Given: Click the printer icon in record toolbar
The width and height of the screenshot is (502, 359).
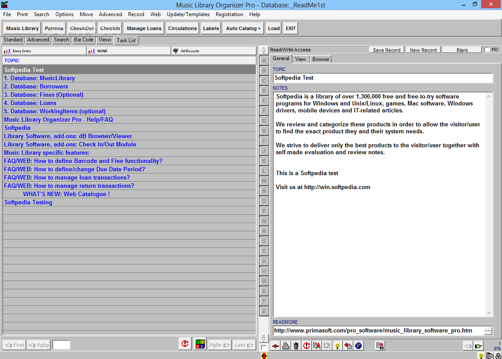Looking at the screenshot, I should click(x=285, y=345).
